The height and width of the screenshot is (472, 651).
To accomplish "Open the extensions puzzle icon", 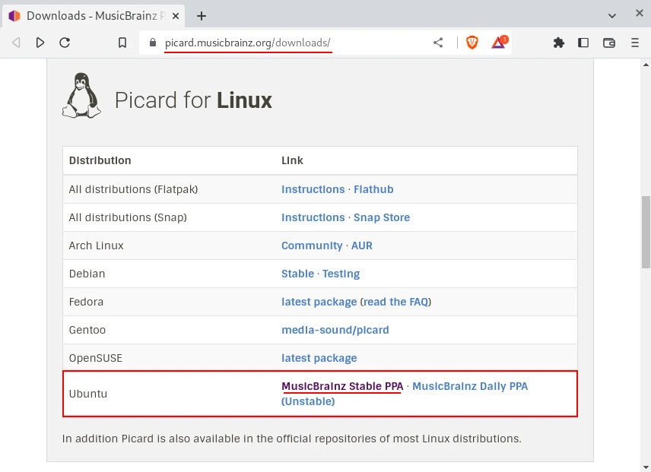I will click(x=559, y=43).
